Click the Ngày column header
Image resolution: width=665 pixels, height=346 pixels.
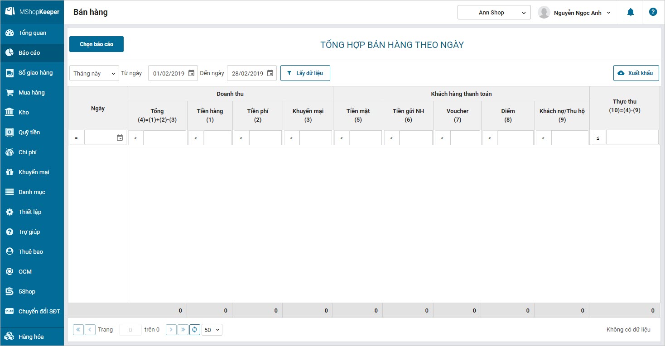point(98,108)
